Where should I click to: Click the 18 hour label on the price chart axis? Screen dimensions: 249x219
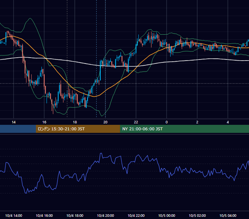click(75, 122)
